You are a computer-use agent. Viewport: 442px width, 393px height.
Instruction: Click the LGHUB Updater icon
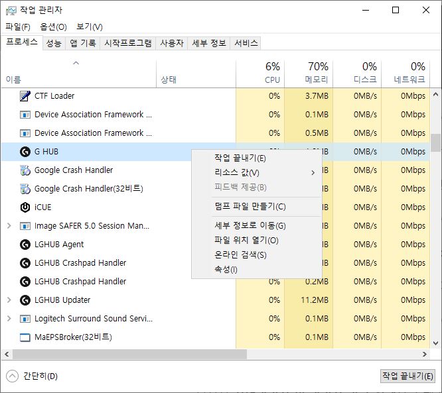pos(25,300)
